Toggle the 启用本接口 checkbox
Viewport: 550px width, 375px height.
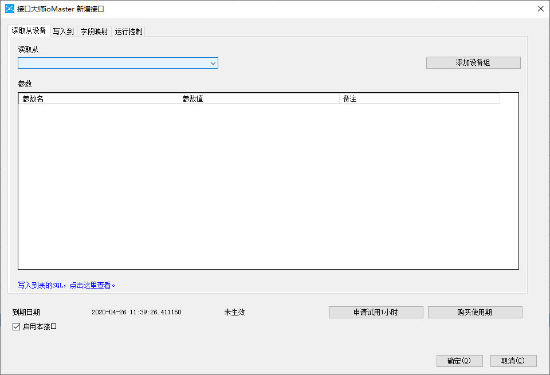[x=16, y=327]
